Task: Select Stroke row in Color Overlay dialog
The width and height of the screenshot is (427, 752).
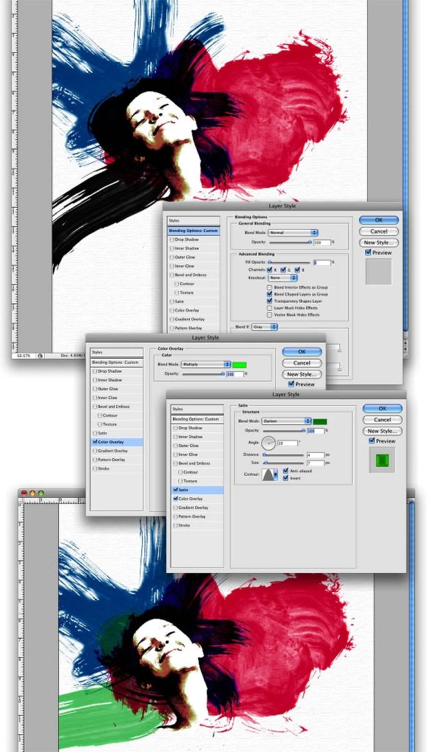Action: [x=116, y=468]
